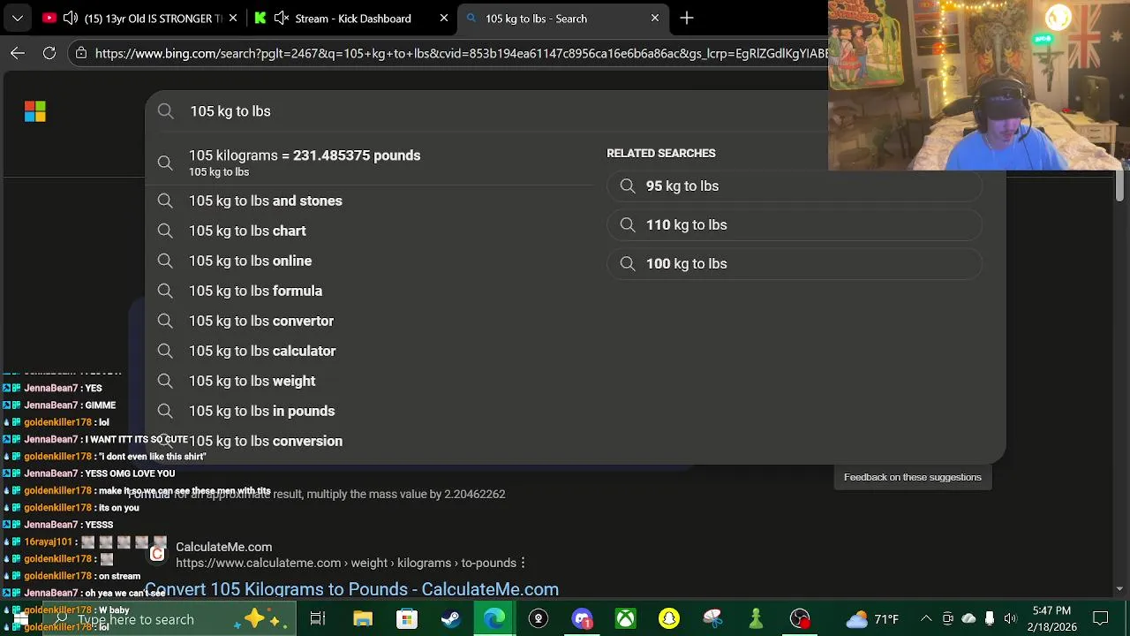Open Task View from the taskbar
Image resolution: width=1130 pixels, height=636 pixels.
click(318, 619)
